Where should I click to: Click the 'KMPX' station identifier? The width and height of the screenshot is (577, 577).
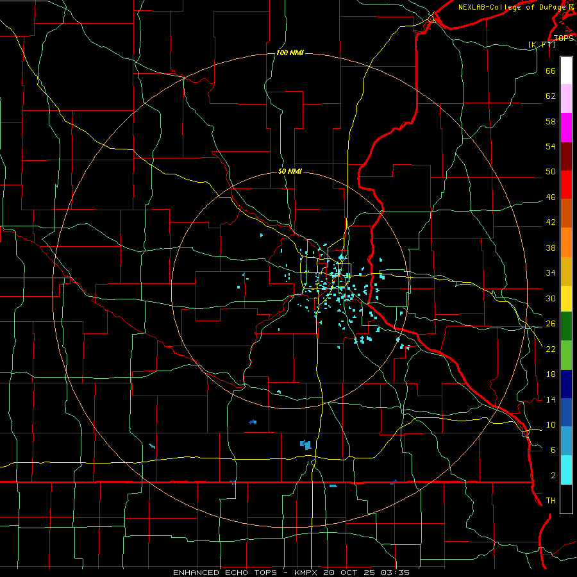click(307, 573)
